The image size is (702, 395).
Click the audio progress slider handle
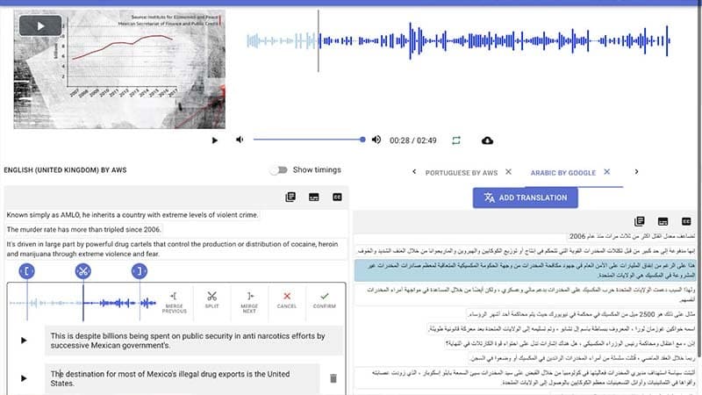point(362,140)
